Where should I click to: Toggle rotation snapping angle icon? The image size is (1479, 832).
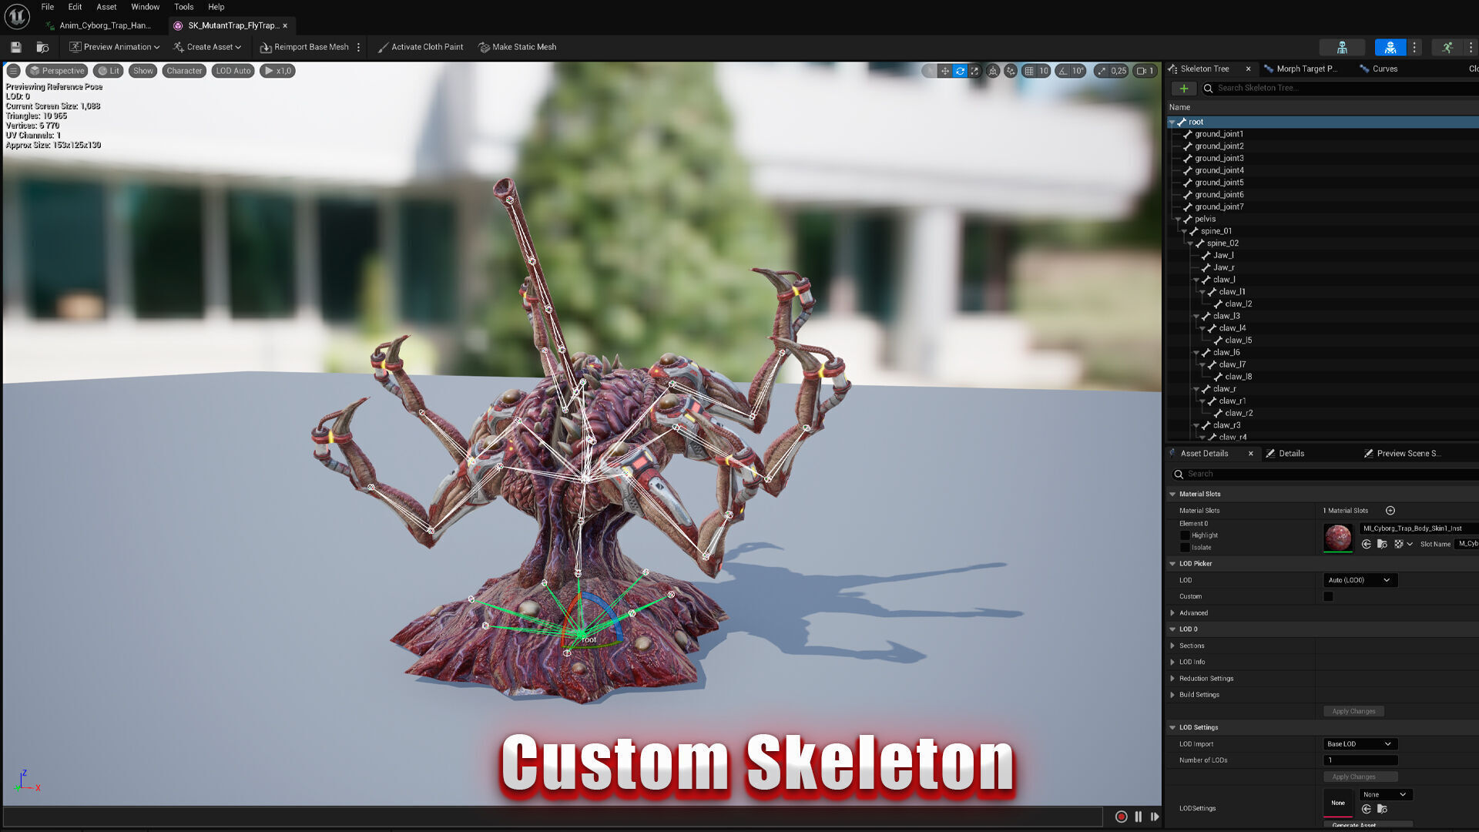pyautogui.click(x=1063, y=71)
